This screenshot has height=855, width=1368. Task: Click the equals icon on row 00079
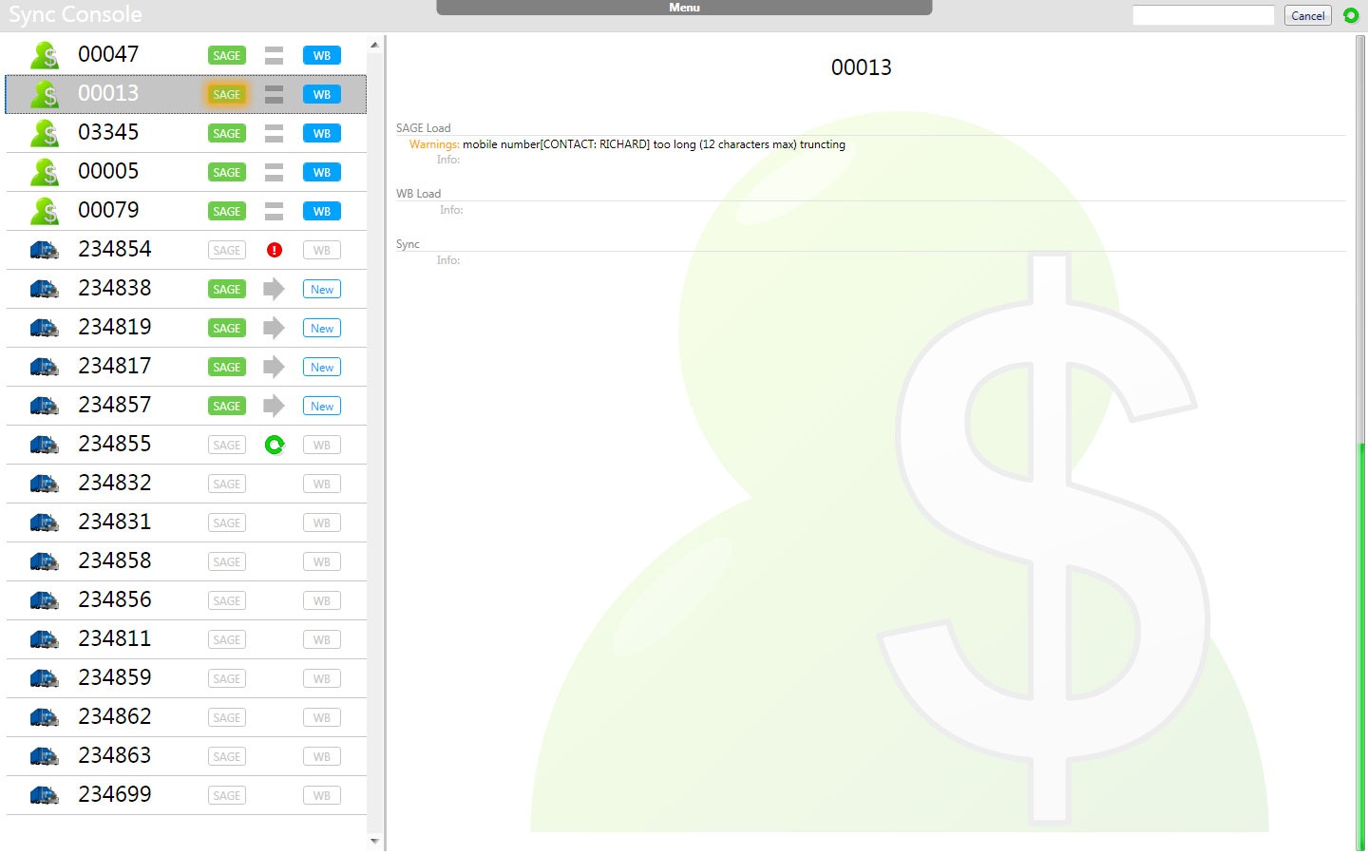[274, 211]
